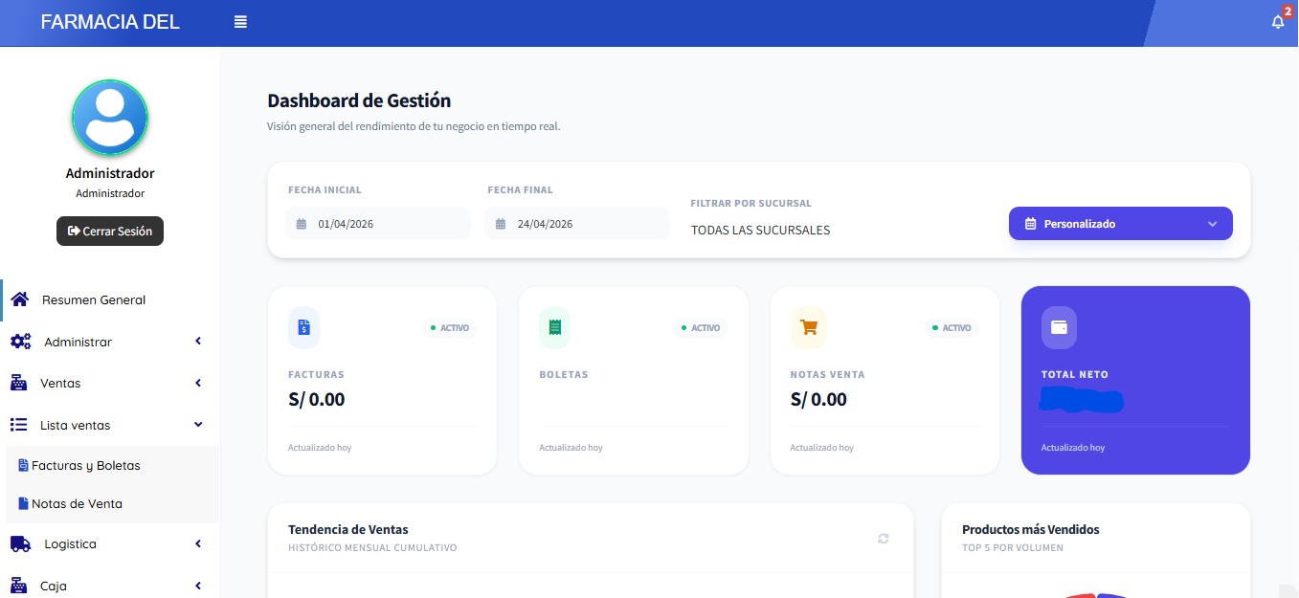Click the S/ 0.00 amount under Facturas
Screen dimensions: 1299x598
point(317,399)
